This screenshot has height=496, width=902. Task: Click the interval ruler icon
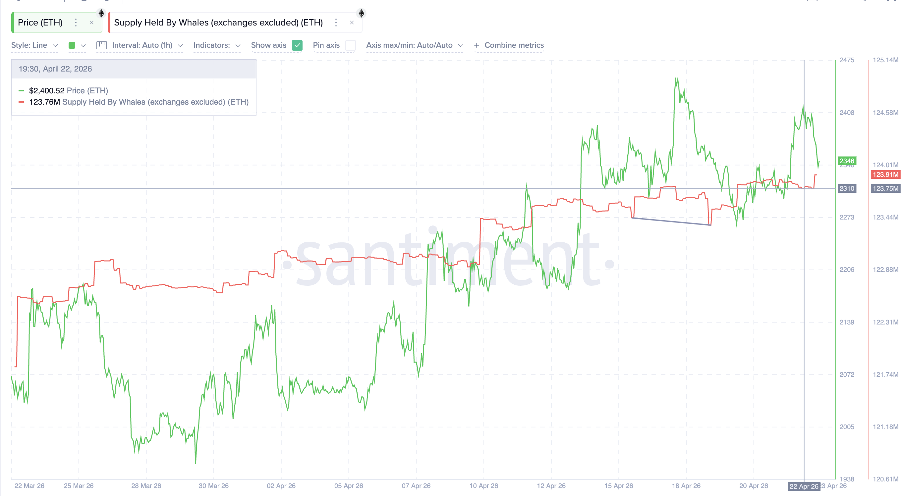pos(101,45)
